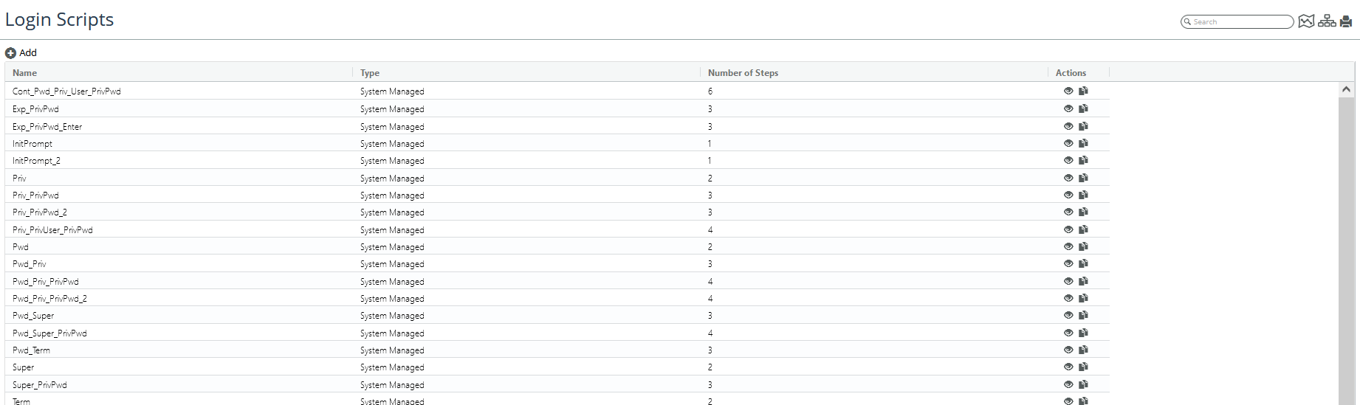This screenshot has width=1360, height=405.
Task: Copy the Exp_PrivPwd login script
Action: click(x=1083, y=109)
